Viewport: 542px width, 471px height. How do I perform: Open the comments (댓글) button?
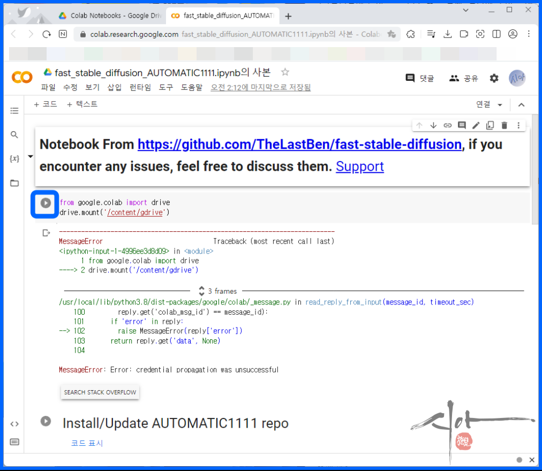tap(420, 79)
